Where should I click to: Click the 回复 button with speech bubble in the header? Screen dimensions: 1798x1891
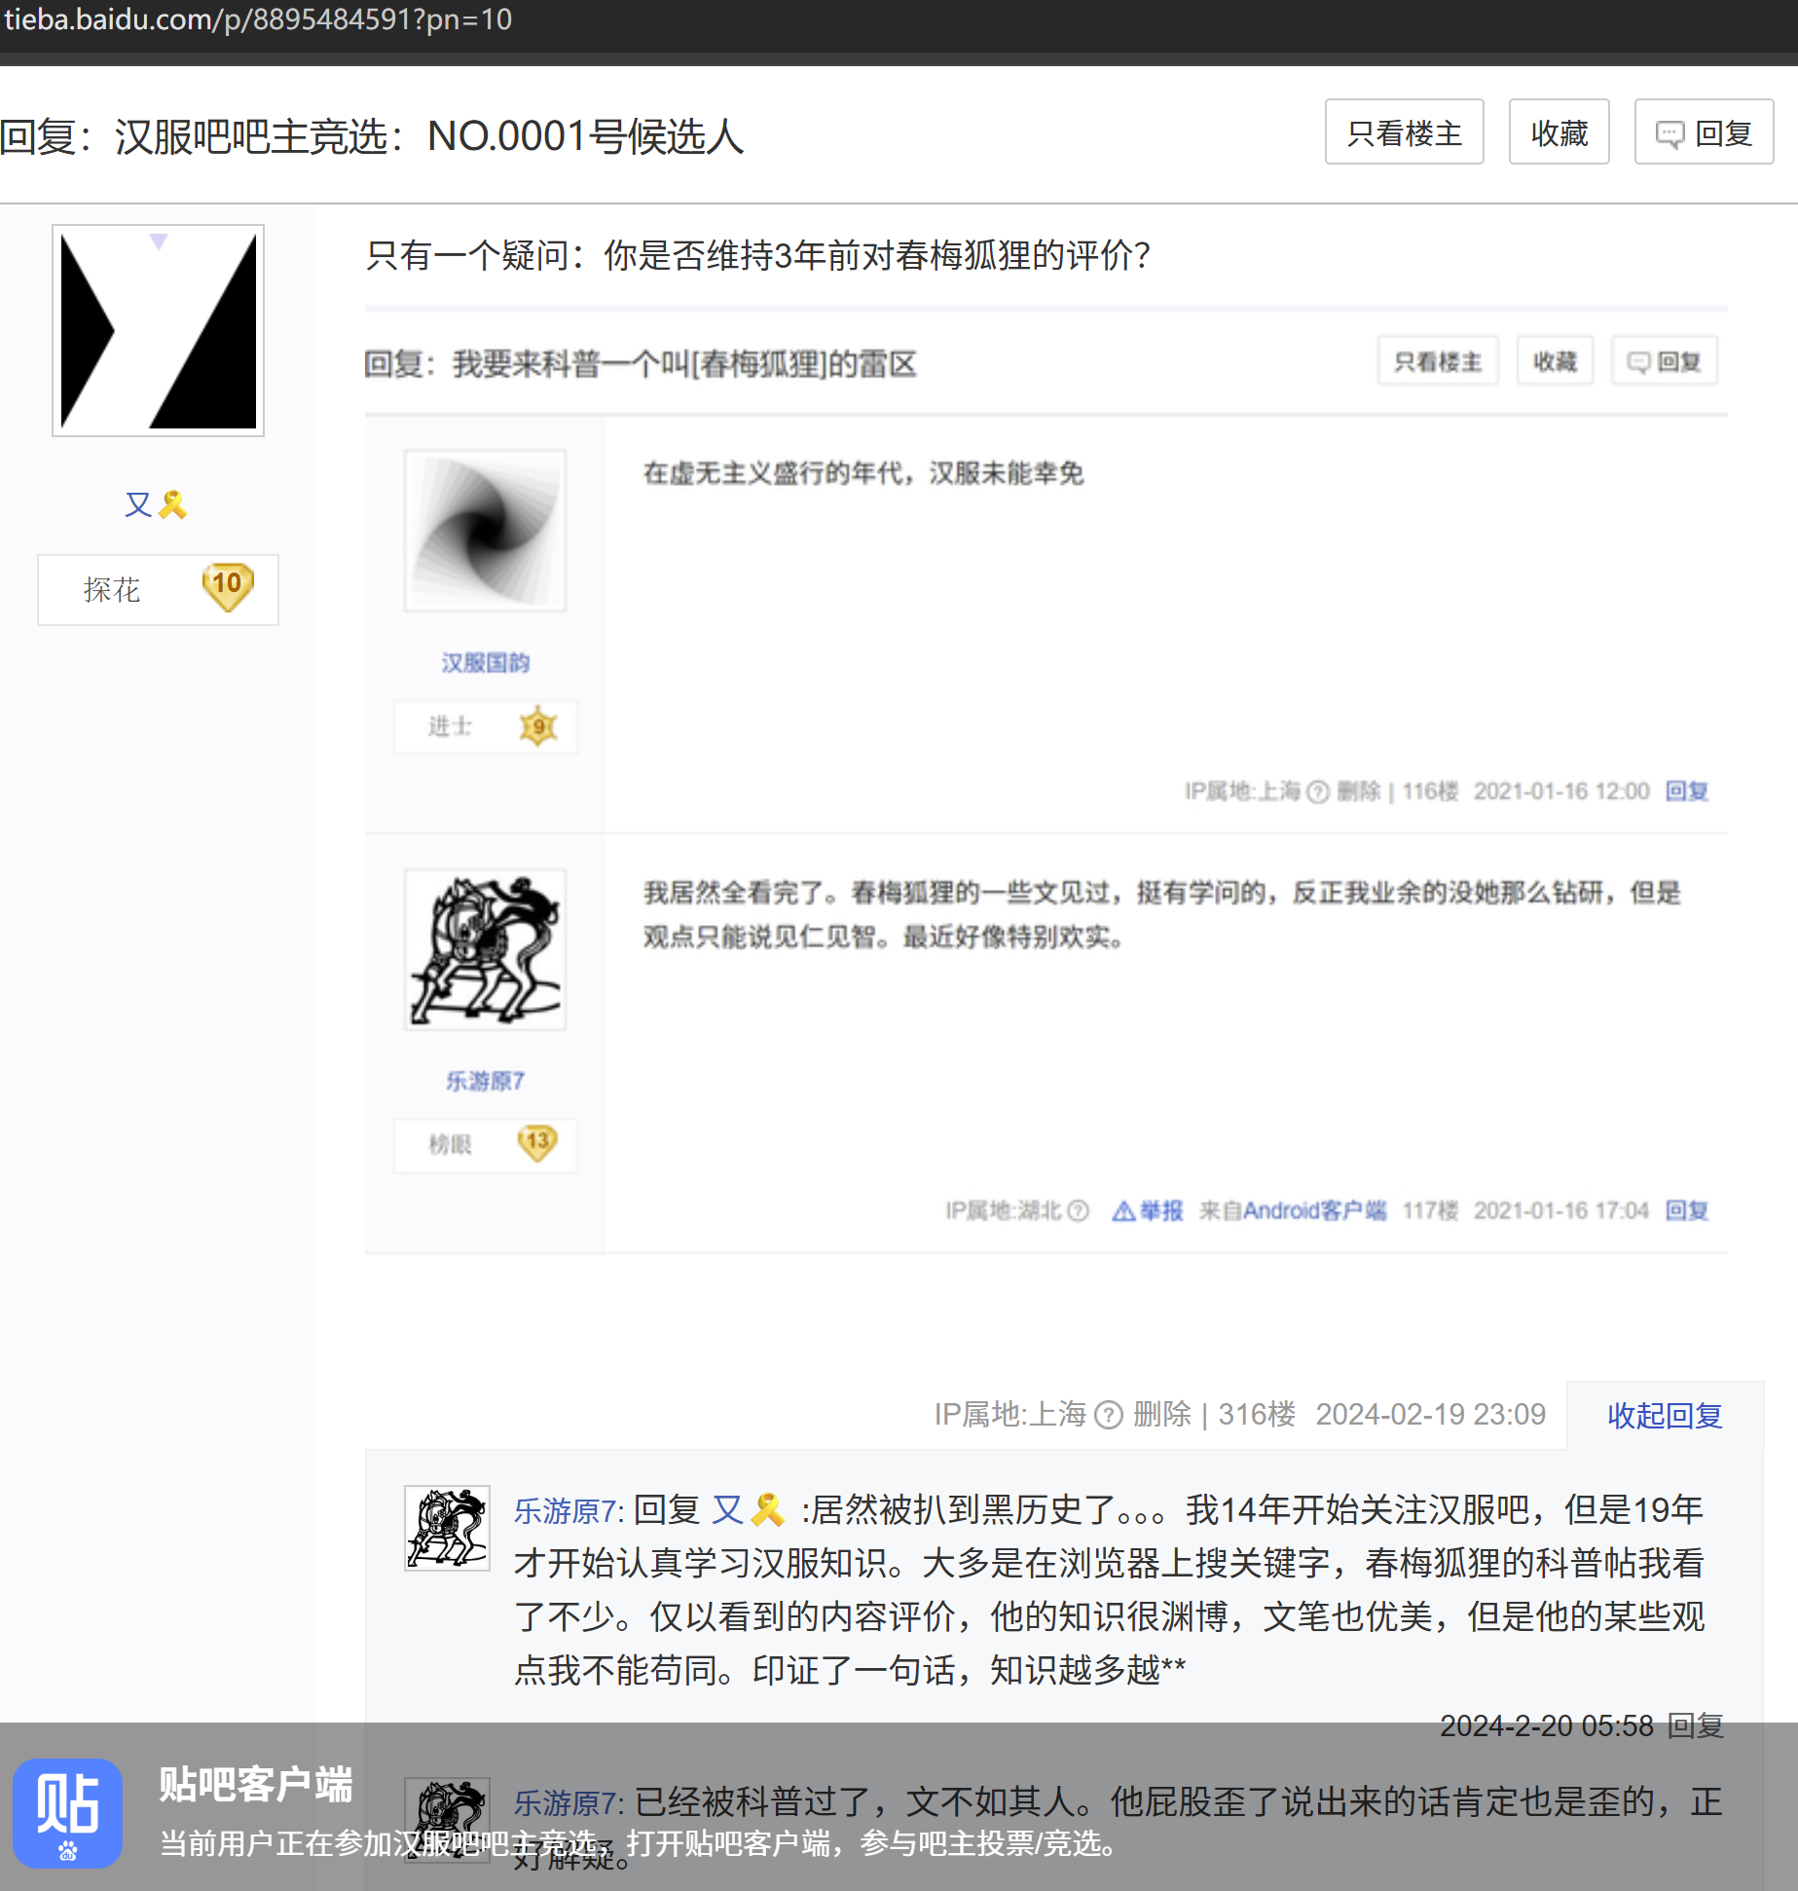coord(1704,132)
